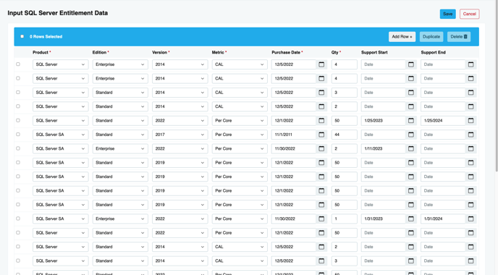
Task: Open purchase date calendar in first row
Action: pos(321,64)
